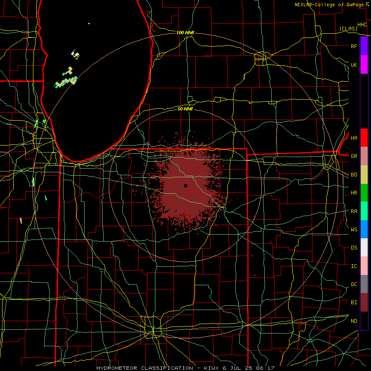Click the IC legend label
The width and height of the screenshot is (371, 371).
click(354, 266)
